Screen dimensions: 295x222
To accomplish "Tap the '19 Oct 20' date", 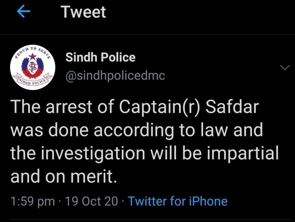I will [x=91, y=201].
